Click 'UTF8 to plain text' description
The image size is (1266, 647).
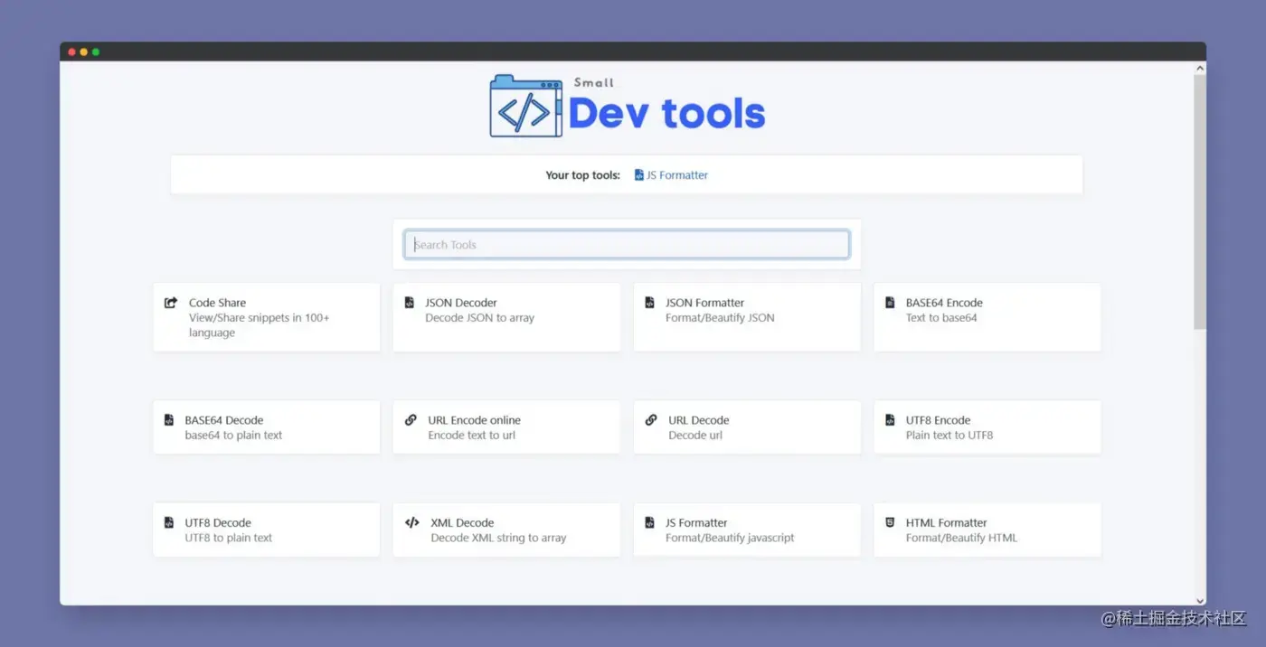228,538
